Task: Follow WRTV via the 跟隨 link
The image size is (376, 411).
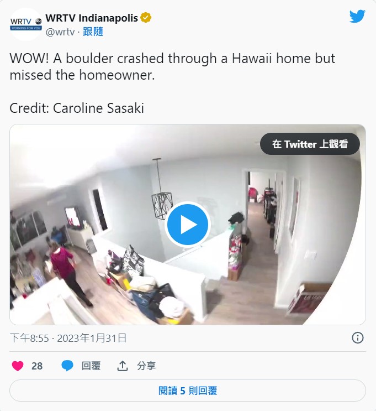Action: point(93,32)
